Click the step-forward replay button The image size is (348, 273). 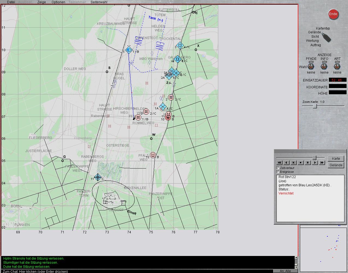[308, 162]
